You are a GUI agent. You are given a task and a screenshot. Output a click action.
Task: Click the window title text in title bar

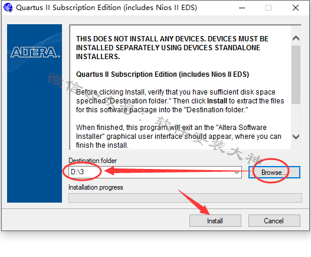[106, 8]
